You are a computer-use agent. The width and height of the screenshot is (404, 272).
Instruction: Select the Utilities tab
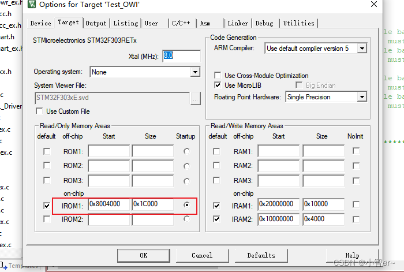coord(298,23)
